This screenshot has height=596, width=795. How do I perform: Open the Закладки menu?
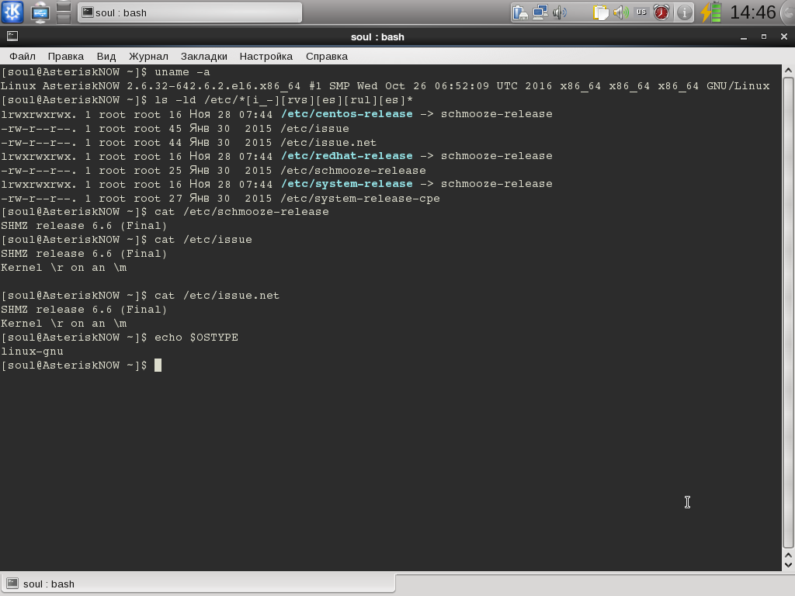click(x=204, y=56)
